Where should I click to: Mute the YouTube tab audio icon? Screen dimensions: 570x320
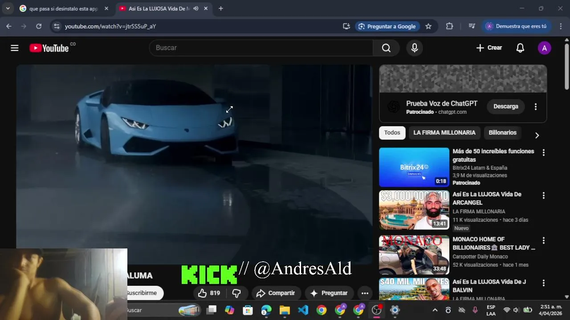[196, 8]
